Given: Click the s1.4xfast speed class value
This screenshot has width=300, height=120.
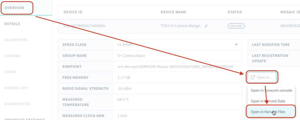Looking at the screenshot, I should pyautogui.click(x=125, y=45).
